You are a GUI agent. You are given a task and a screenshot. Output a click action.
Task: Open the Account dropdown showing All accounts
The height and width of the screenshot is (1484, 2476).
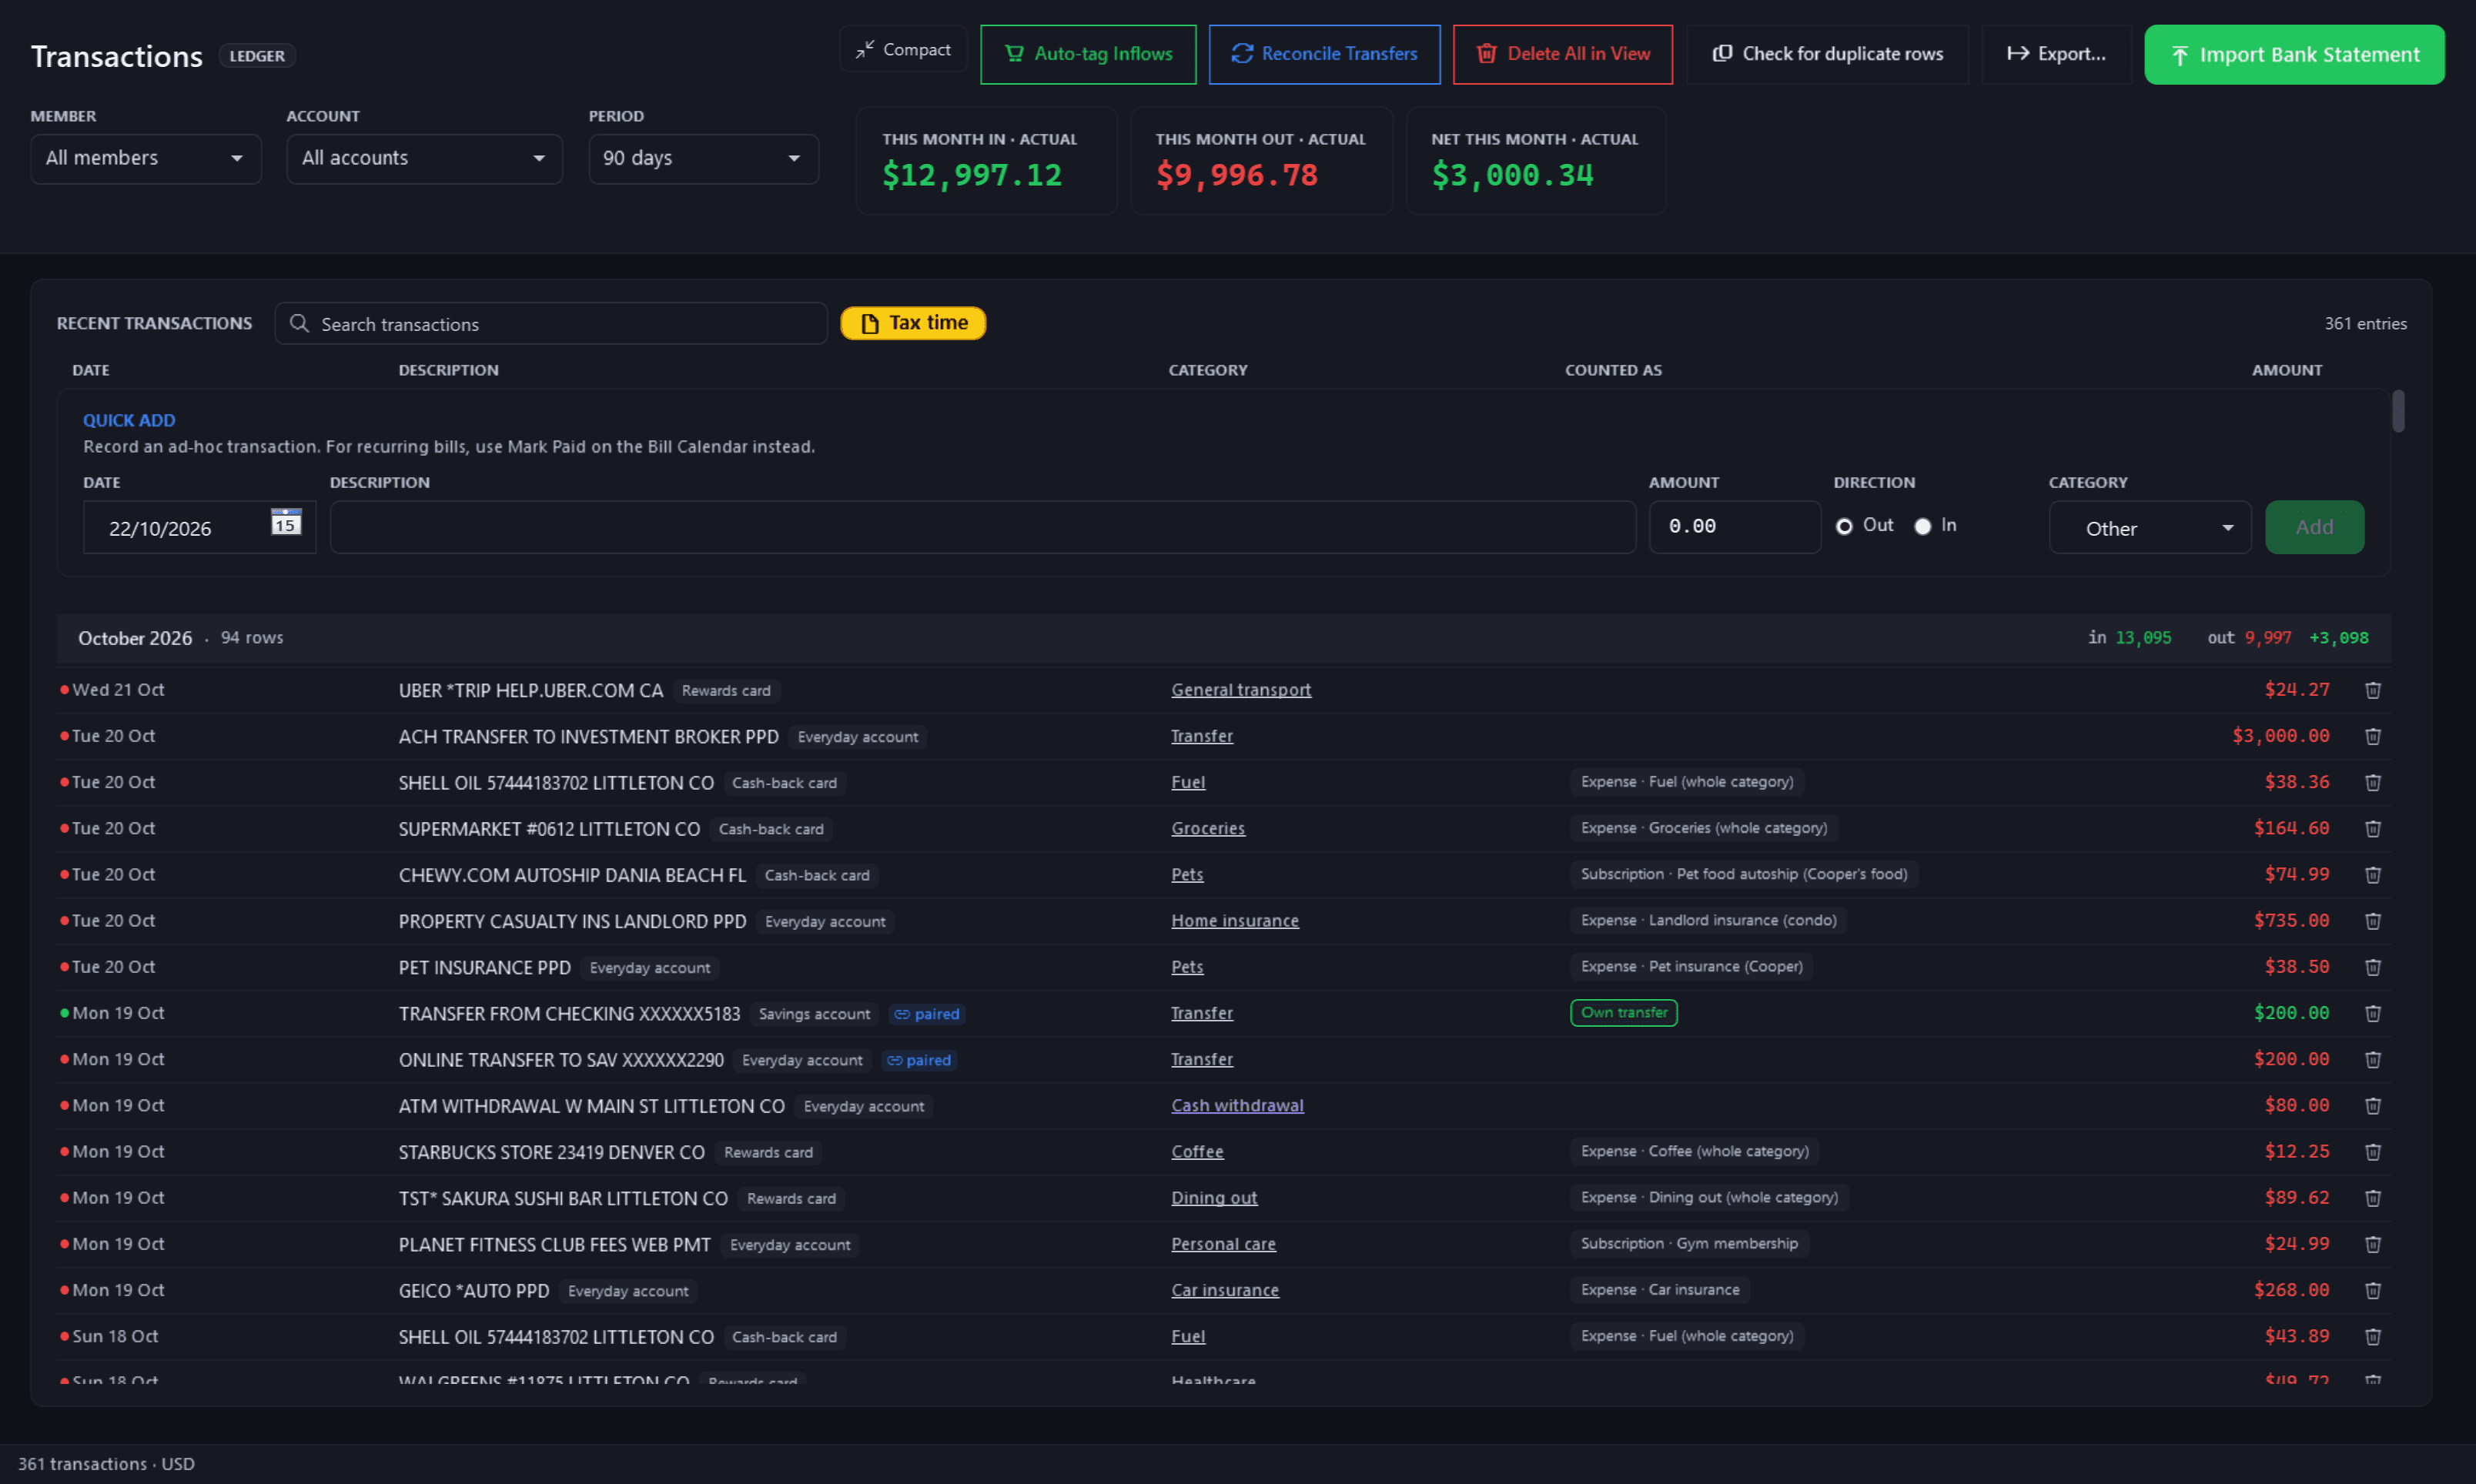(x=425, y=158)
